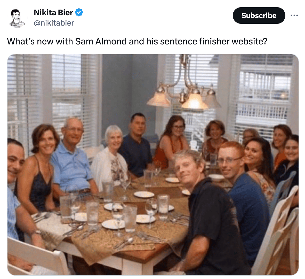Visit the @nikitabier handle link
The image size is (305, 279).
coord(54,23)
